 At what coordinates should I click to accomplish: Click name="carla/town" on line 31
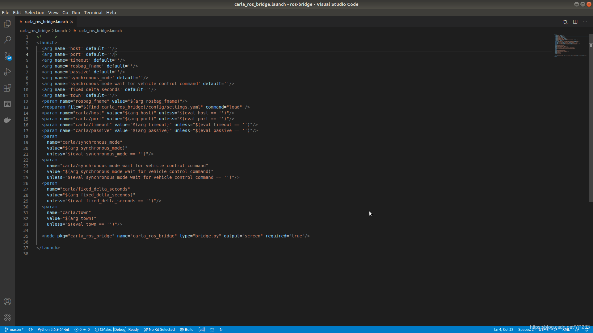pyautogui.click(x=69, y=213)
